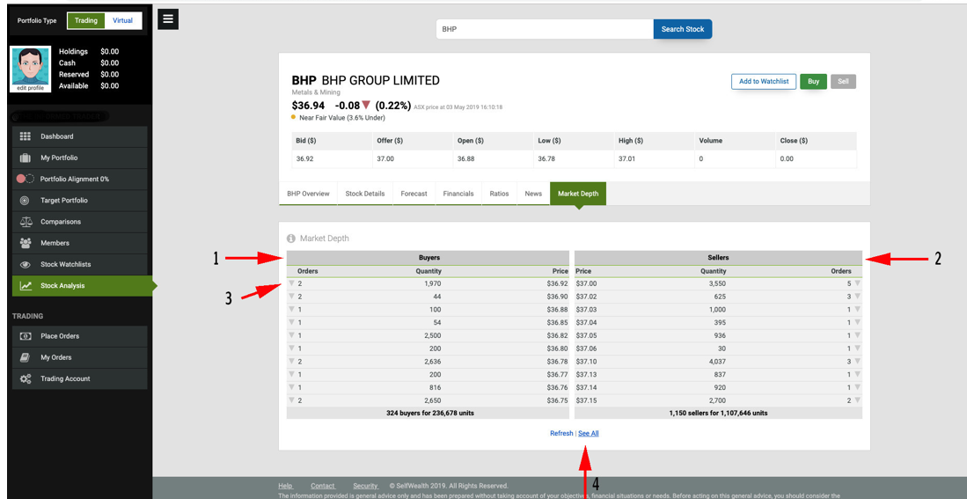Click the Dashboard grid icon
This screenshot has width=967, height=499.
(x=26, y=136)
